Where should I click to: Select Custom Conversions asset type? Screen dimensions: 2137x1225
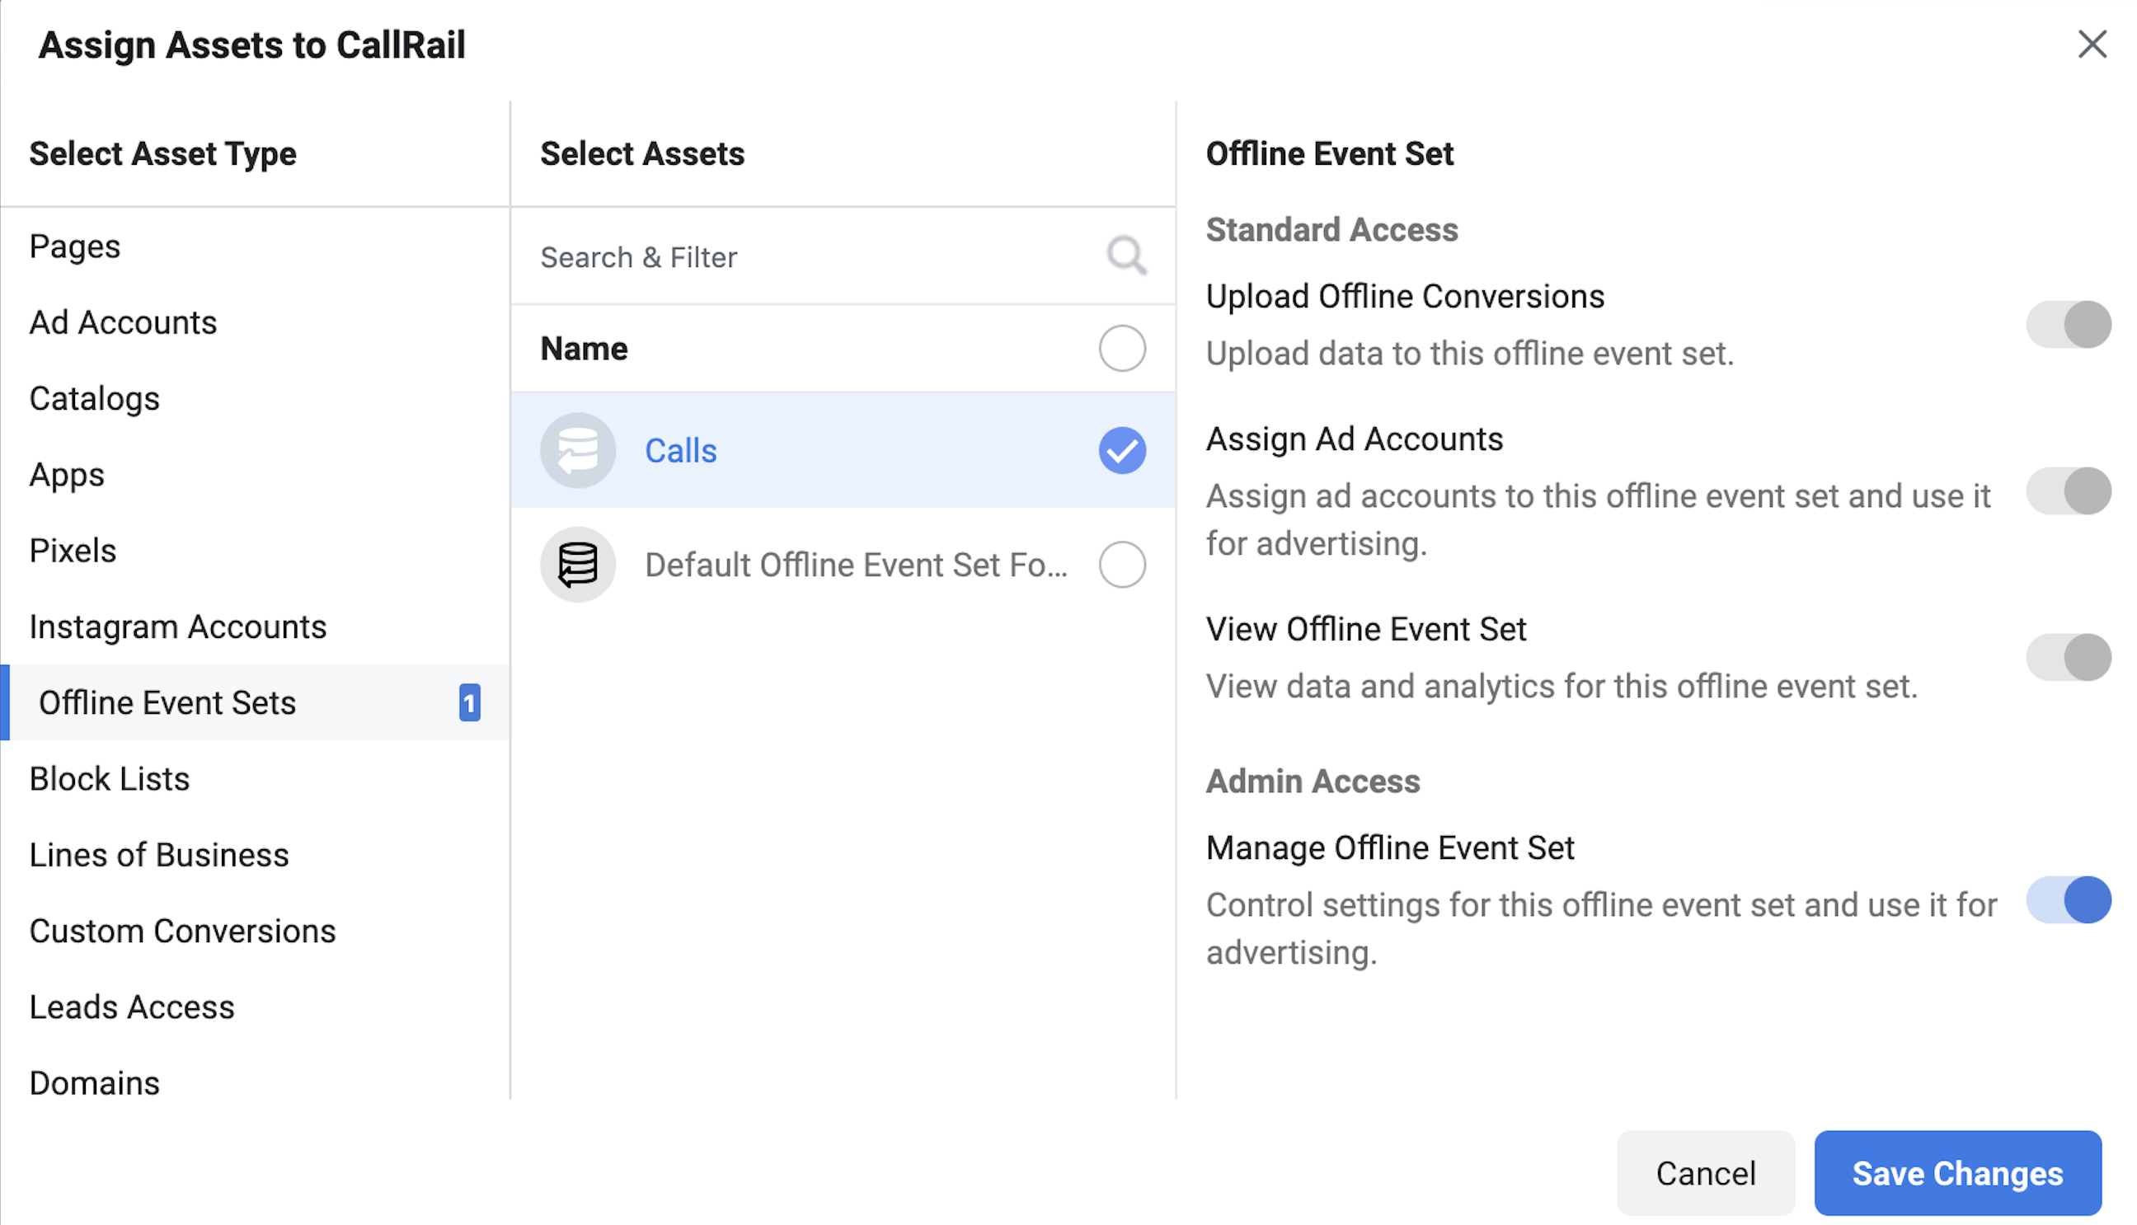point(255,932)
